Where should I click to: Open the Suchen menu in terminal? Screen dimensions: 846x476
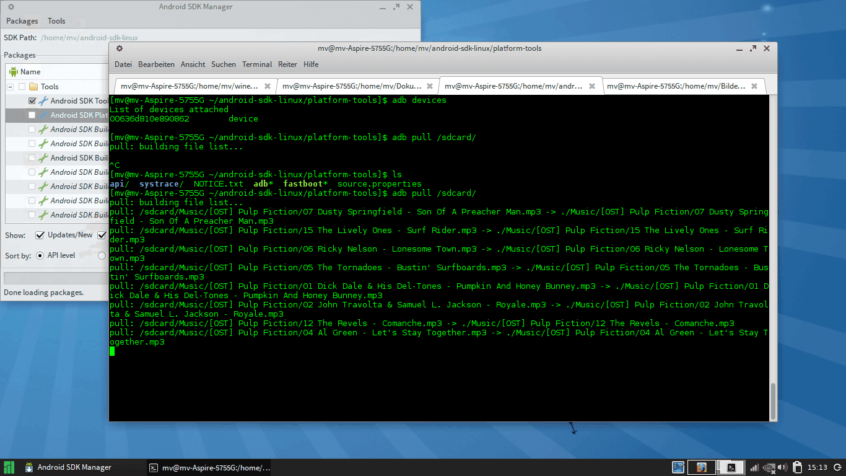click(x=224, y=64)
